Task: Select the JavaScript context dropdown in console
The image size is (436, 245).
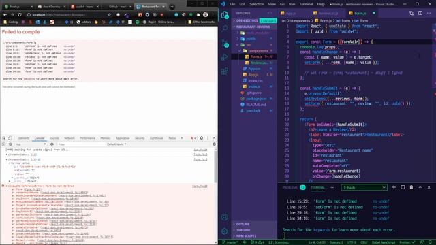Action: [x=31, y=144]
